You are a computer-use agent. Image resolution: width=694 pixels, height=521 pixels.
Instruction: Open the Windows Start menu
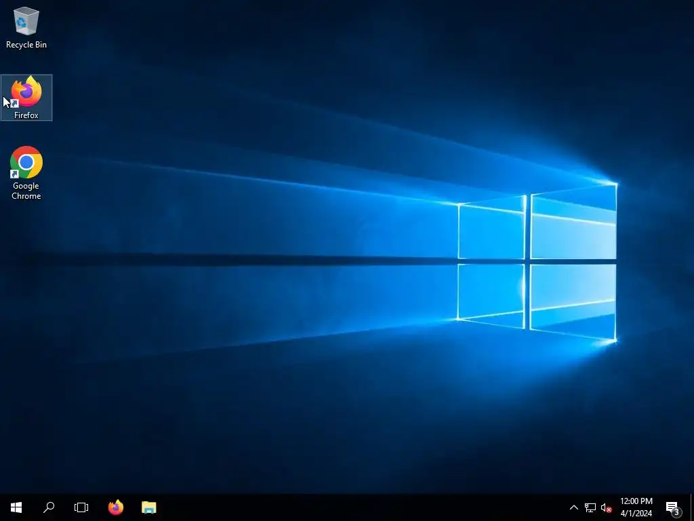tap(16, 507)
